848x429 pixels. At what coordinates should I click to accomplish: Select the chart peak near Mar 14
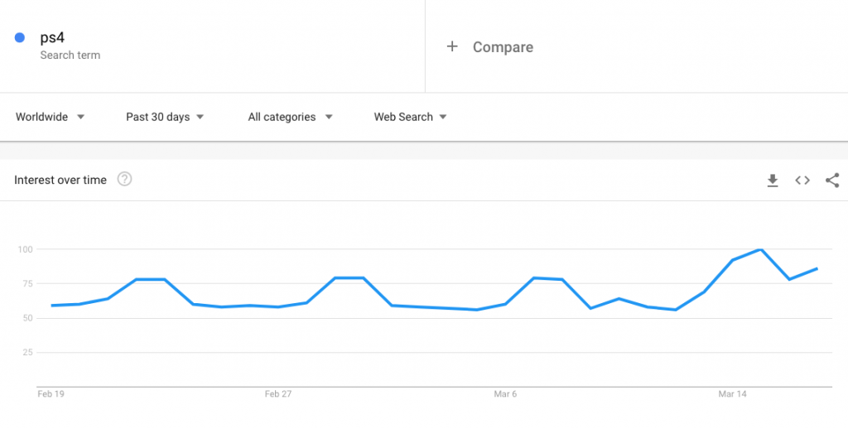pos(761,249)
